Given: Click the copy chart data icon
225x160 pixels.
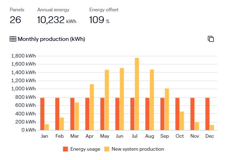Looking at the screenshot, I should (211, 39).
